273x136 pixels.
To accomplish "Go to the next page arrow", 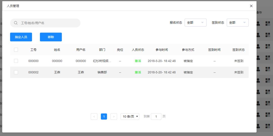I will (114, 117).
